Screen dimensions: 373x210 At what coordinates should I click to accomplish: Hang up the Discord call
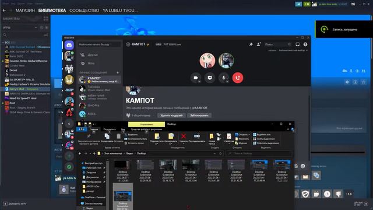pos(237,78)
